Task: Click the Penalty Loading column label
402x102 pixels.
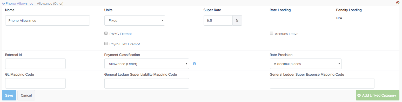Action: coord(349,10)
